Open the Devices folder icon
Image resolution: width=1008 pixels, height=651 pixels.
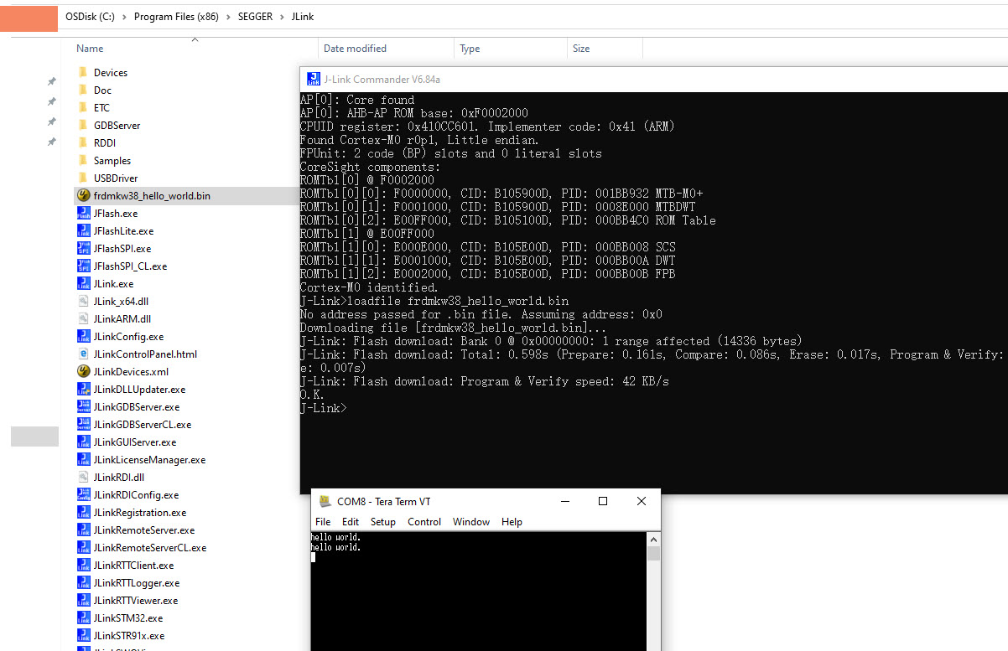click(x=82, y=72)
